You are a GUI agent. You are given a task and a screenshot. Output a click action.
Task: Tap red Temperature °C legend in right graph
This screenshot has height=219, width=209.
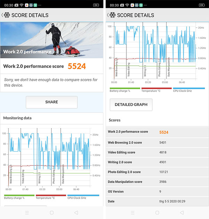click(x=157, y=90)
